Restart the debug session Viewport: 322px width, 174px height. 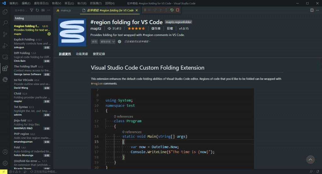pos(172,10)
